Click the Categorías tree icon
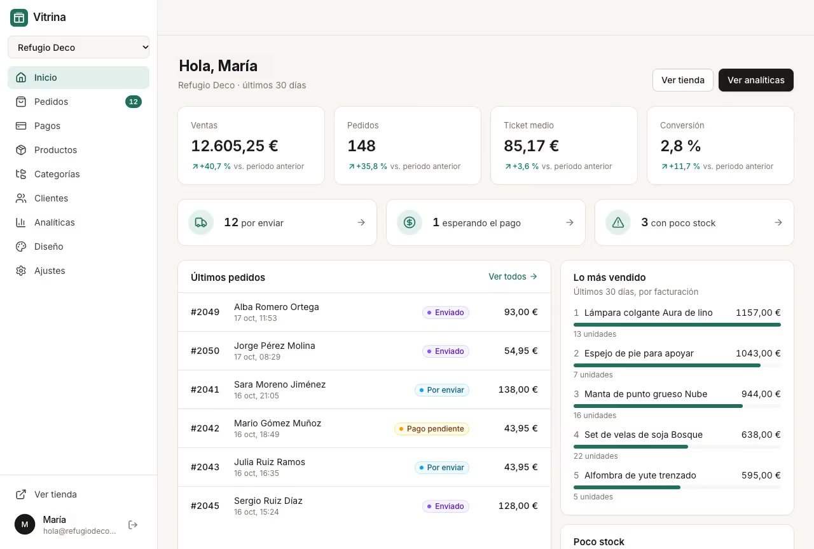The width and height of the screenshot is (814, 549). (x=21, y=174)
